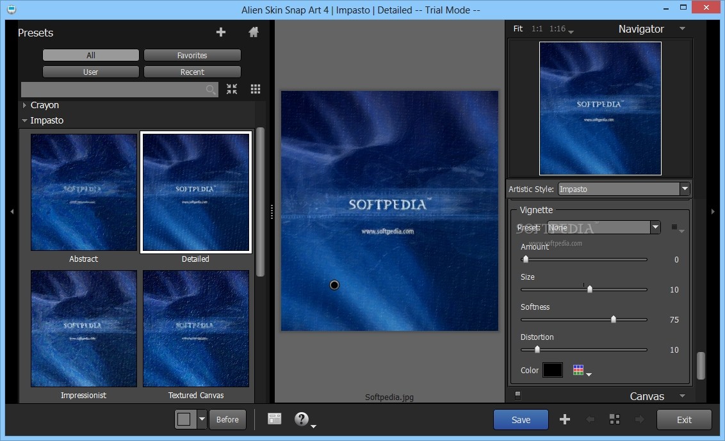This screenshot has height=441, width=725.
Task: Select the Abstract preset thumbnail
Action: coord(84,192)
